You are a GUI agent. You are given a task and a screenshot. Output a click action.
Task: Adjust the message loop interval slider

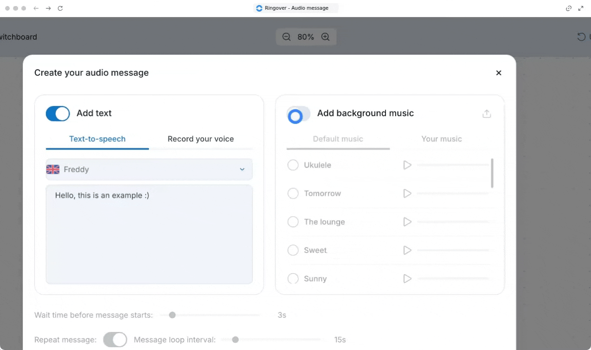(271, 339)
